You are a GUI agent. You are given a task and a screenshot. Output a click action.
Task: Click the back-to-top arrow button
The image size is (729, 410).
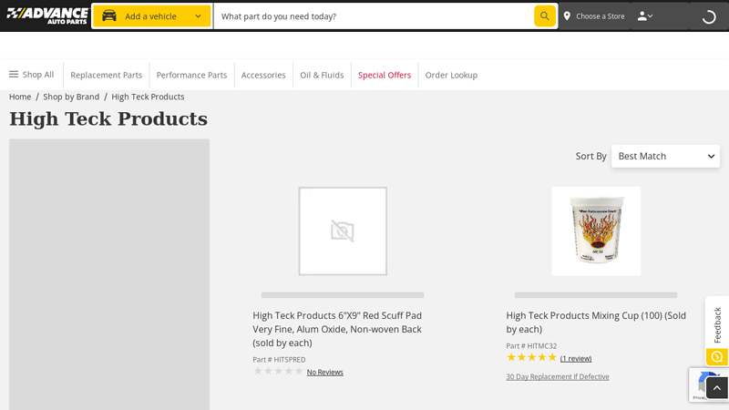point(717,388)
